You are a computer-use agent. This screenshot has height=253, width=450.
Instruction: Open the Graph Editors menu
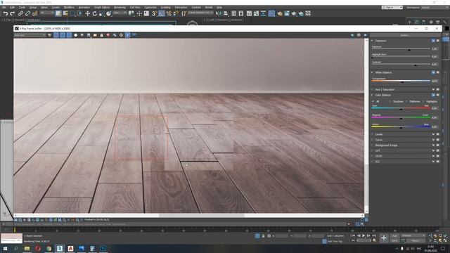(102, 7)
